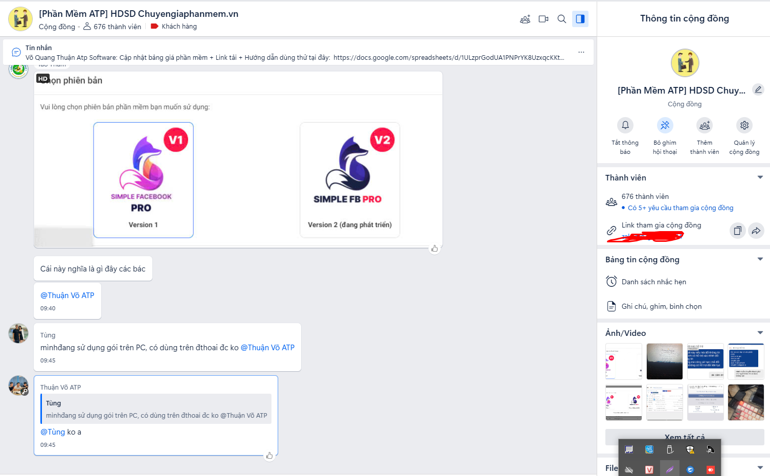Open message search magnifier icon

pyautogui.click(x=561, y=19)
